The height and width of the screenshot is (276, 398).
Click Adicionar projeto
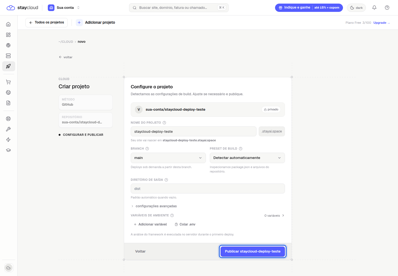100,23
